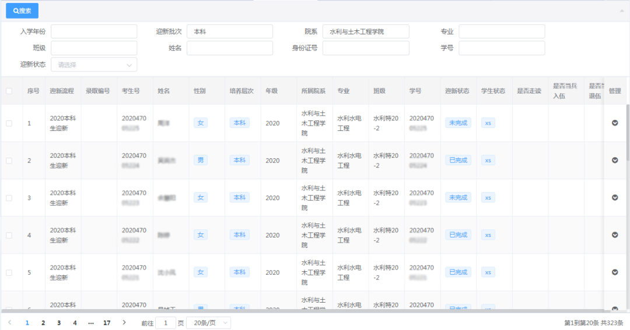
Task: Go to page 2
Action: pyautogui.click(x=43, y=322)
